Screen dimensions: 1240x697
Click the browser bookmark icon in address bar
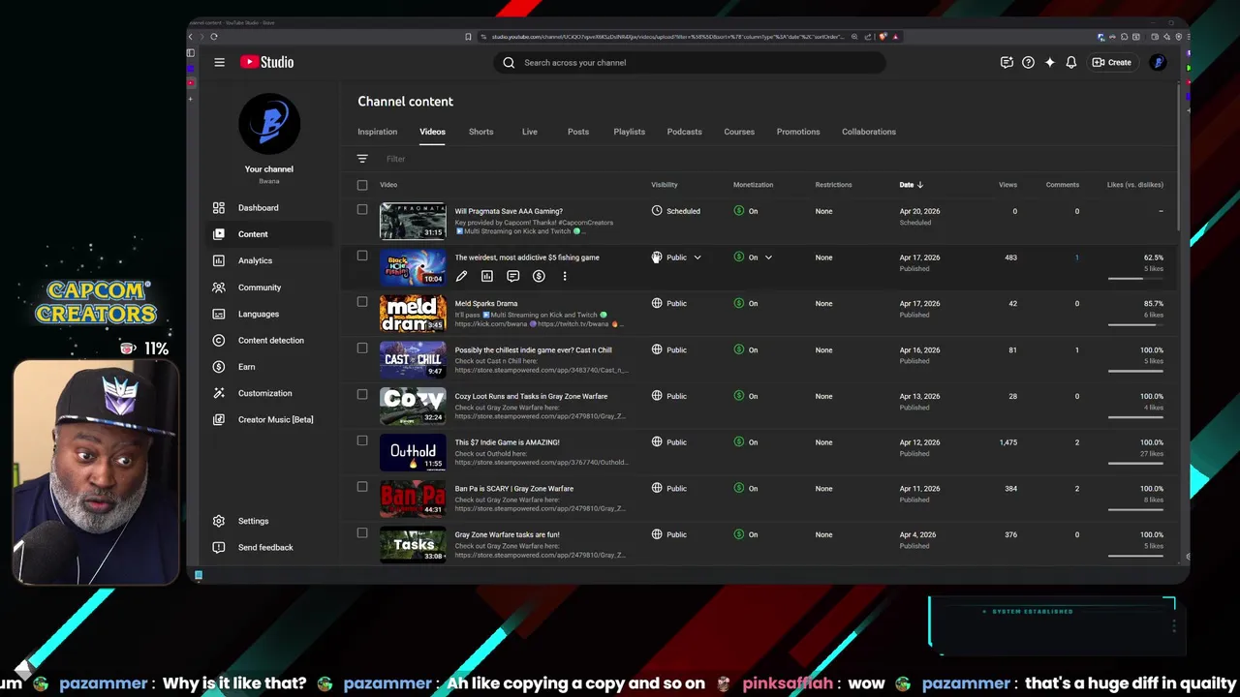(468, 37)
